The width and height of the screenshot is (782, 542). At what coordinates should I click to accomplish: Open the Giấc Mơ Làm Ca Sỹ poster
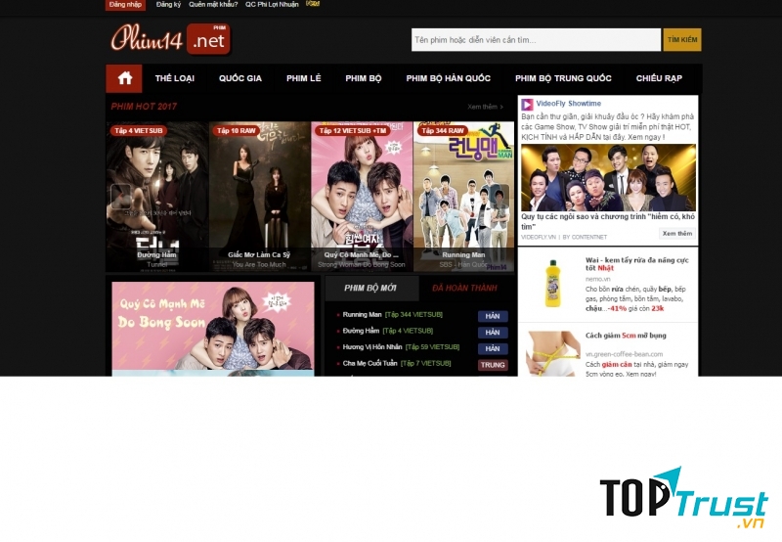point(259,197)
